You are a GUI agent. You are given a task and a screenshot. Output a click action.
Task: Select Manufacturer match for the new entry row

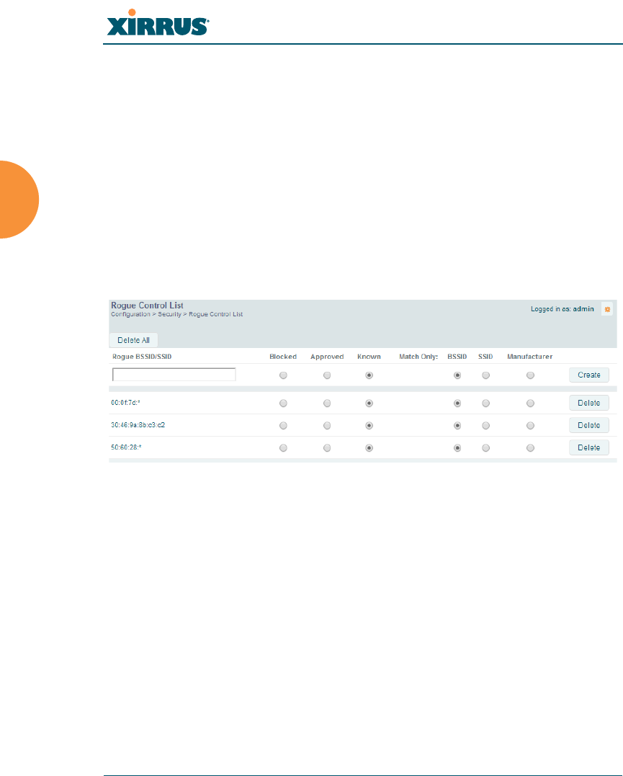point(531,375)
